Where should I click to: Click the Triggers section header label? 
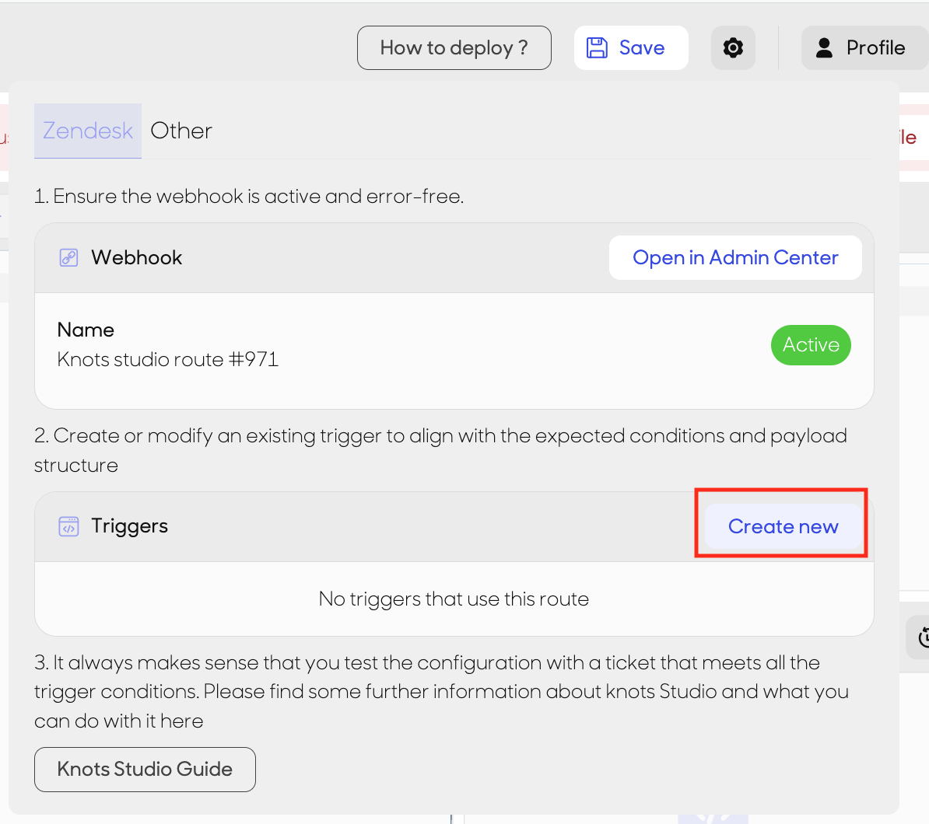click(x=129, y=526)
